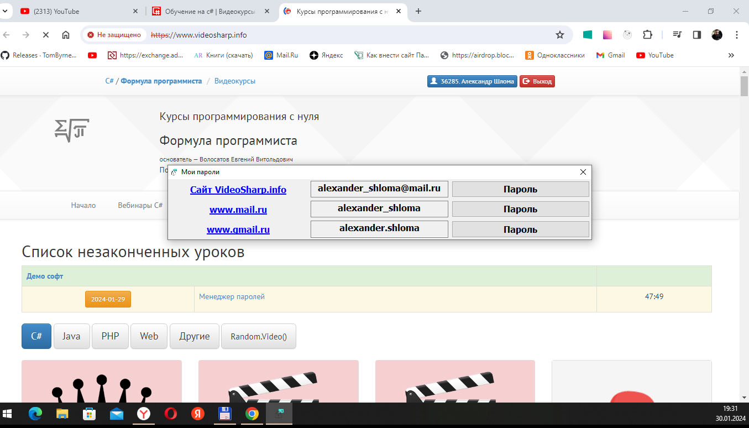Click Пароль button for www.mail.ru row
749x428 pixels.
[x=521, y=209]
